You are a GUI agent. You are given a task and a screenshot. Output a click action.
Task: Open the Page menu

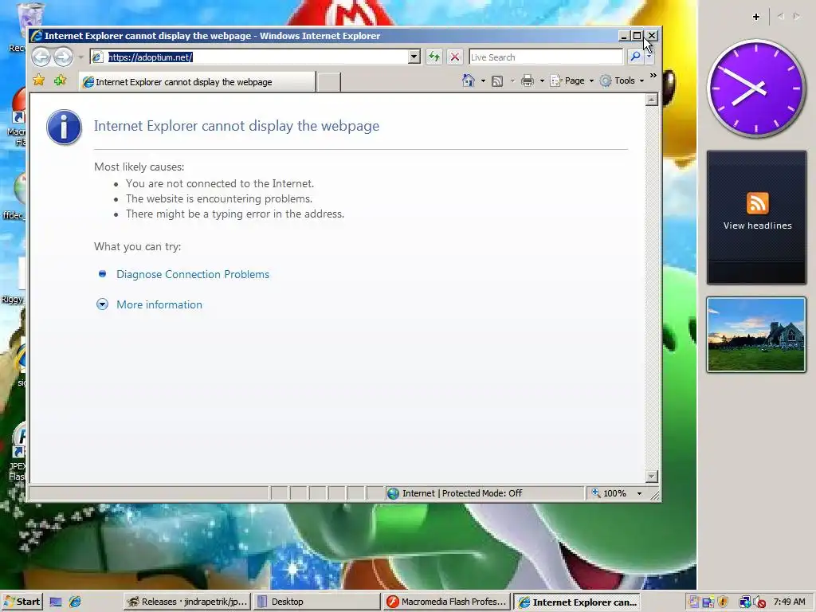[572, 80]
